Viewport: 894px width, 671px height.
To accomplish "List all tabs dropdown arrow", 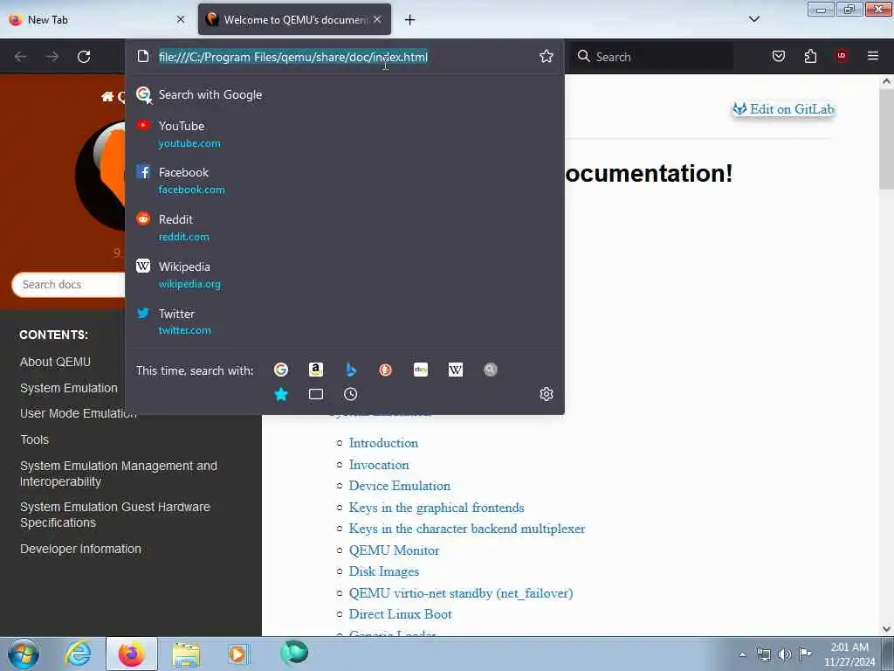I will 753,19.
